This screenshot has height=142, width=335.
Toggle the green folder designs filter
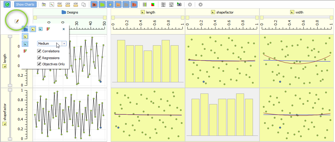coord(102,4)
